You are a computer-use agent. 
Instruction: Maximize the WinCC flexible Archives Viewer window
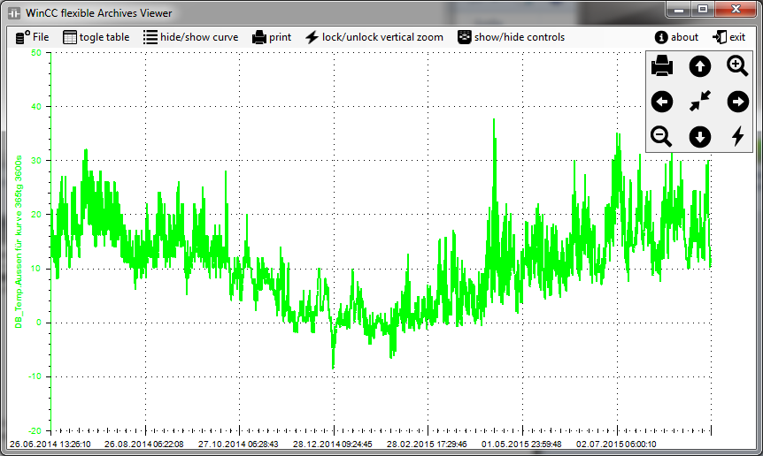pos(702,9)
